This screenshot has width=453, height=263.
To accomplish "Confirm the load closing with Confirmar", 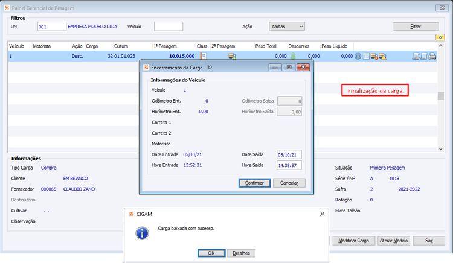I will pyautogui.click(x=254, y=183).
